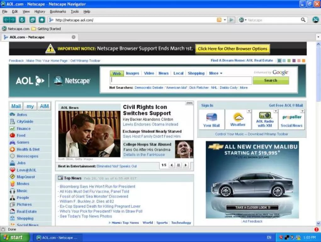The width and height of the screenshot is (321, 242).
Task: Click the Start button on the taskbar
Action: click(14, 237)
